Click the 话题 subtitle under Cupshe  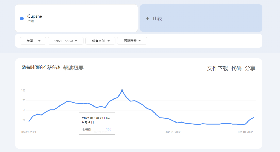pyautogui.click(x=31, y=21)
